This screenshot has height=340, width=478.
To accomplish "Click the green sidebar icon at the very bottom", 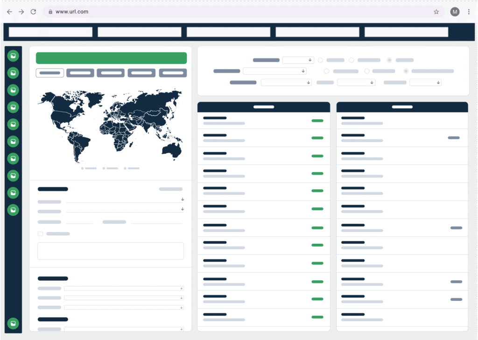I will [x=13, y=323].
